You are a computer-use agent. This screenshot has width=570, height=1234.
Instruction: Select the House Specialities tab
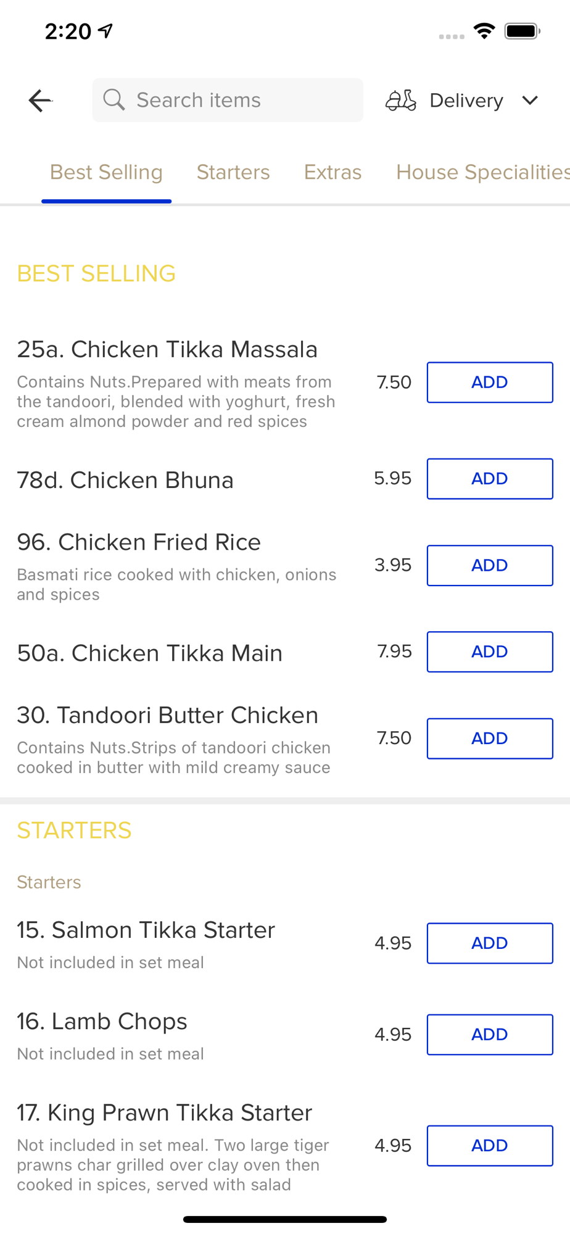pos(482,172)
